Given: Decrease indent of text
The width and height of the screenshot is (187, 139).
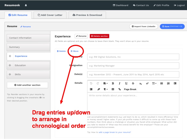Looking at the screenshot, I should tap(91, 89).
